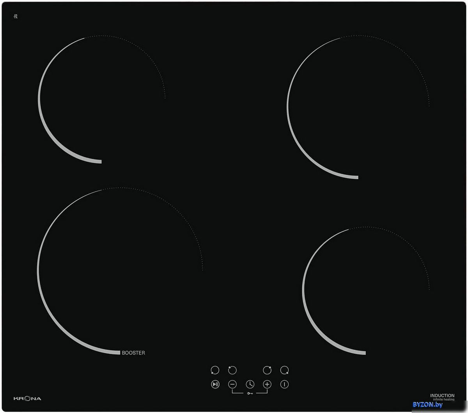Image resolution: width=468 pixels, height=413 pixels.
Task: Tap the key lock icon
Action: point(250,393)
